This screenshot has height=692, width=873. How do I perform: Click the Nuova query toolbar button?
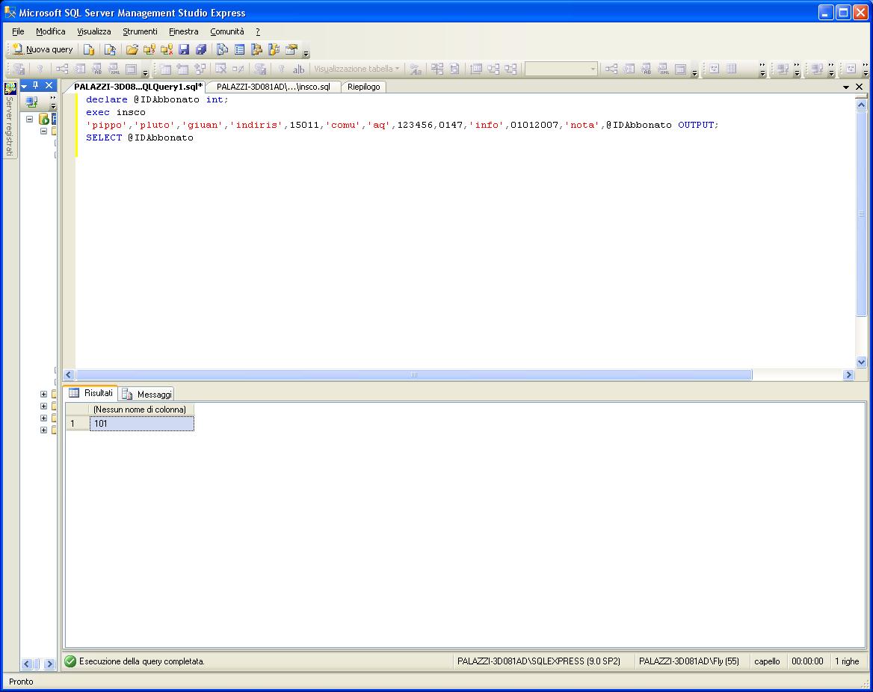point(43,49)
